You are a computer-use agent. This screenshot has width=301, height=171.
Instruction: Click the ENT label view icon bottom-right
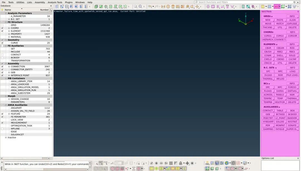click(x=207, y=163)
